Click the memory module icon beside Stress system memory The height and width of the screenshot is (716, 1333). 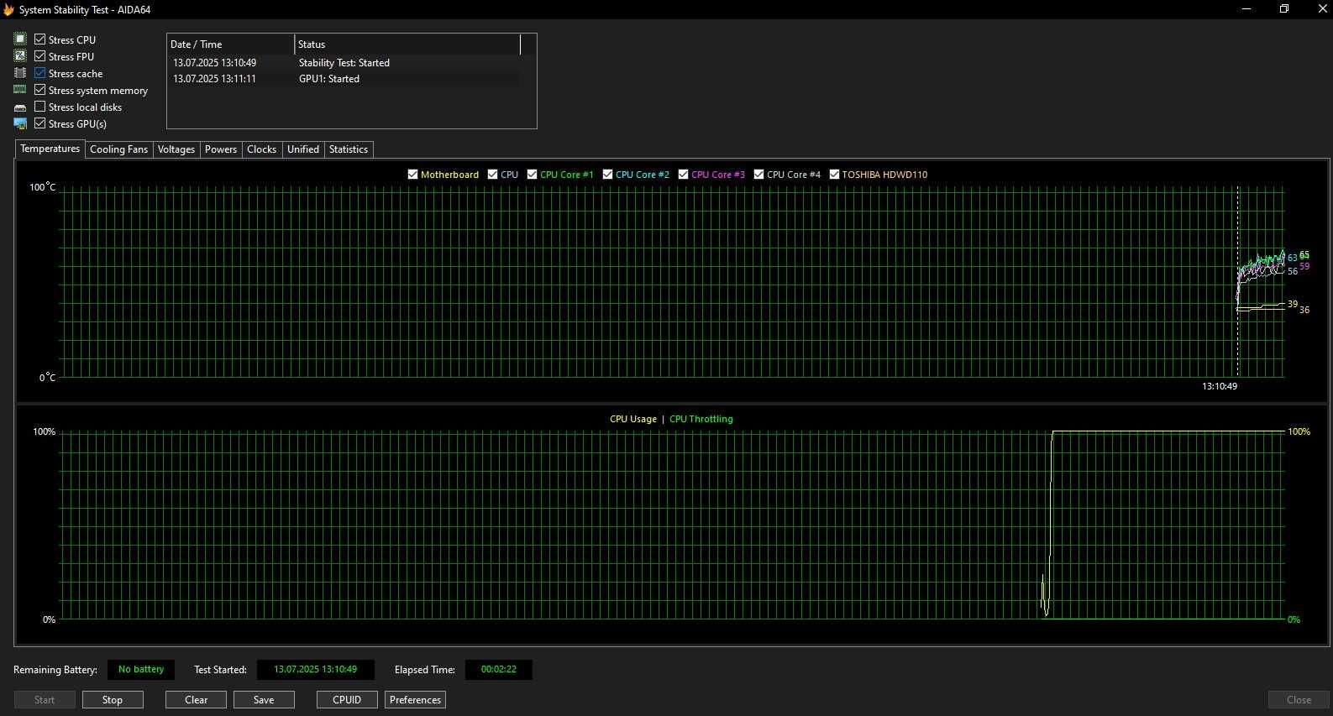[20, 90]
